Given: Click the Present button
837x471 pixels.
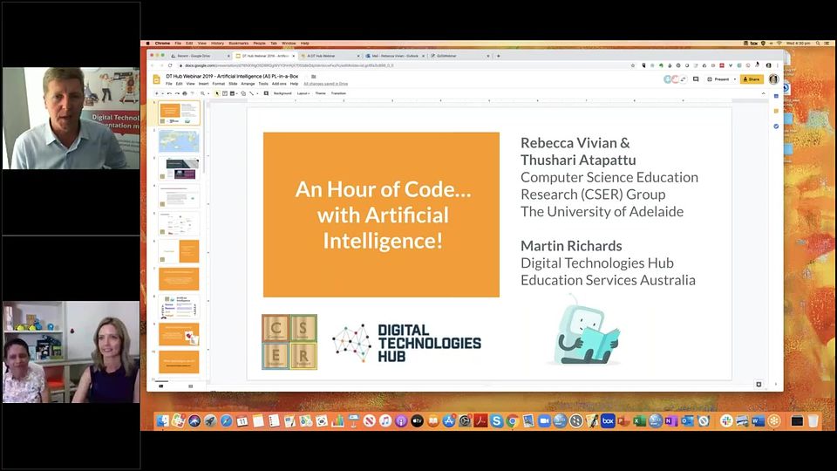Looking at the screenshot, I should click(720, 79).
